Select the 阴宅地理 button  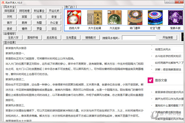(24, 11)
